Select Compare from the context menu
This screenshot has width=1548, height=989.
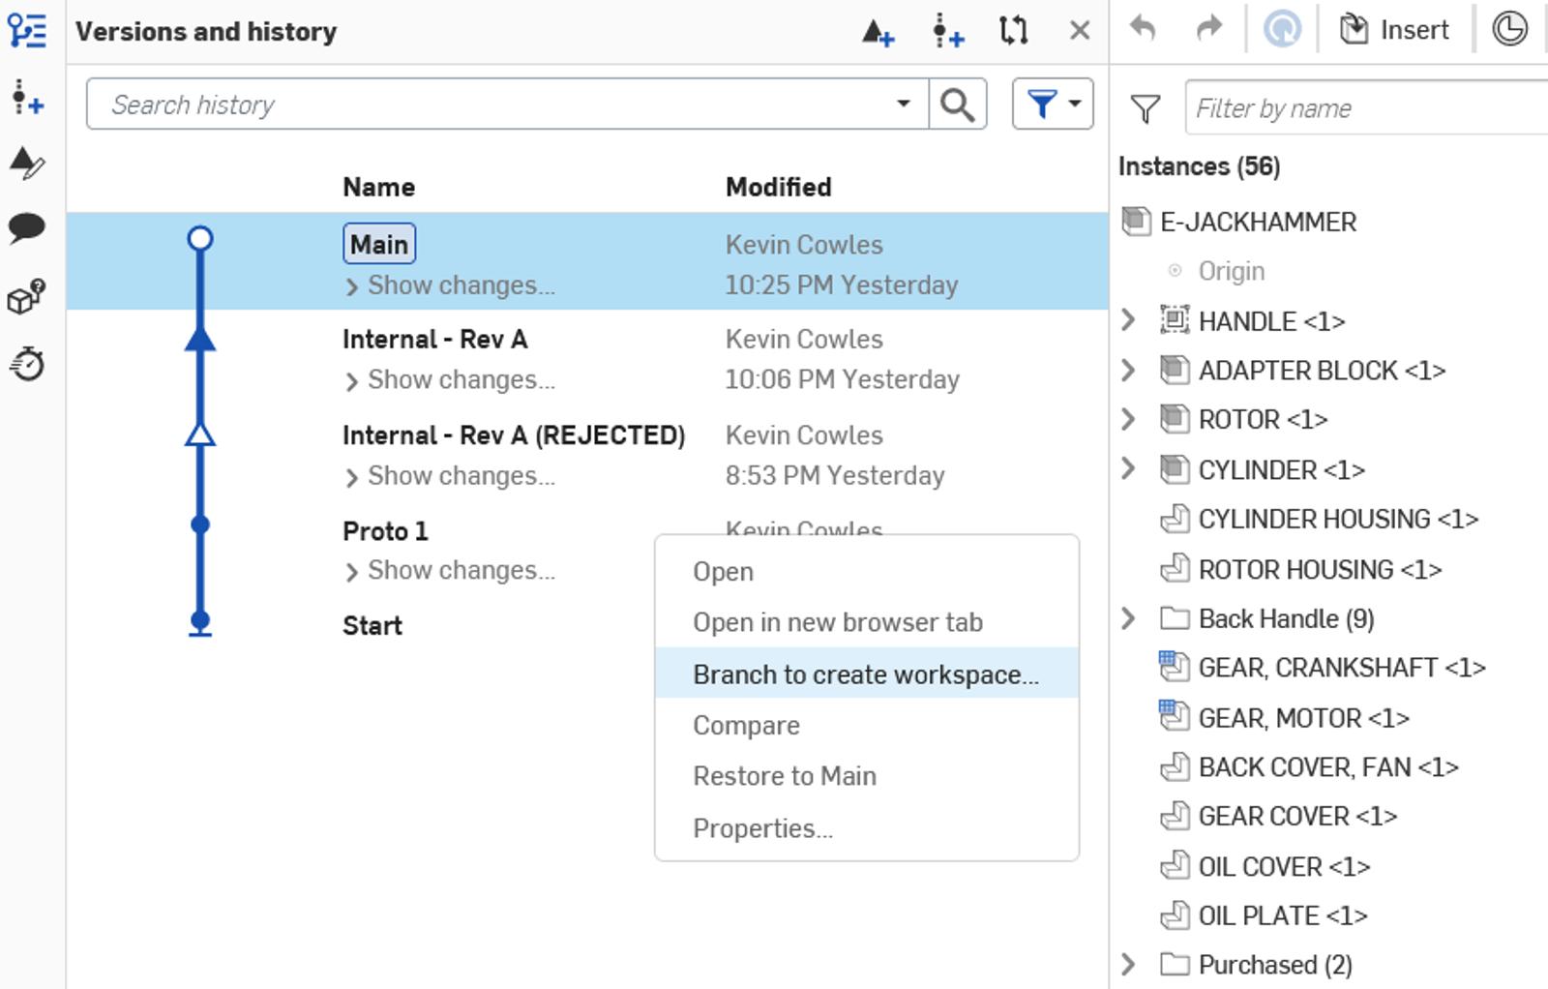tap(745, 725)
